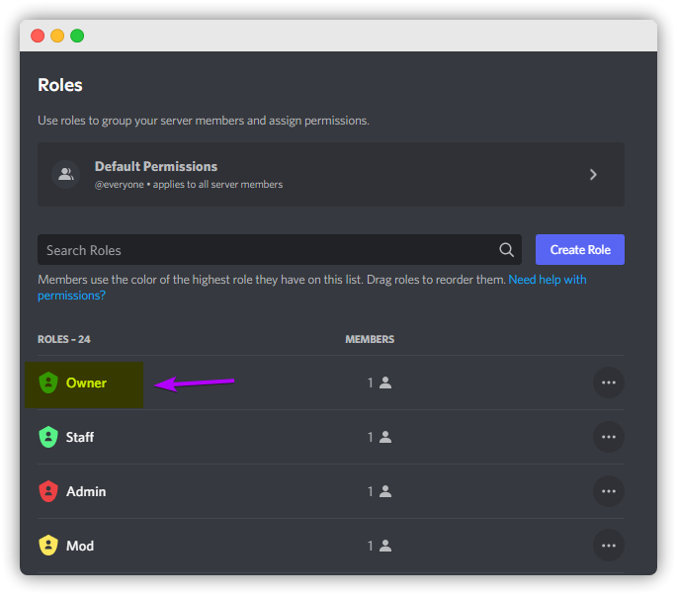Screen dimensions: 677x595
Task: Open the Default Permissions @everyone card
Action: click(331, 174)
